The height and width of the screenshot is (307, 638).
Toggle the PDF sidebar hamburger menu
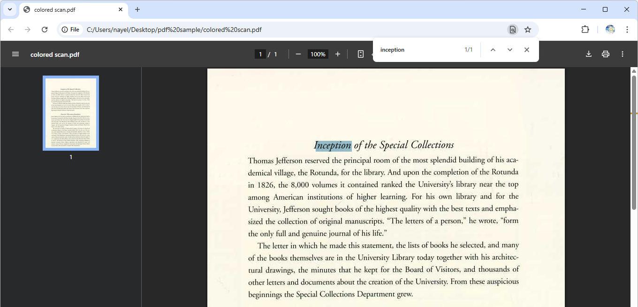click(15, 54)
